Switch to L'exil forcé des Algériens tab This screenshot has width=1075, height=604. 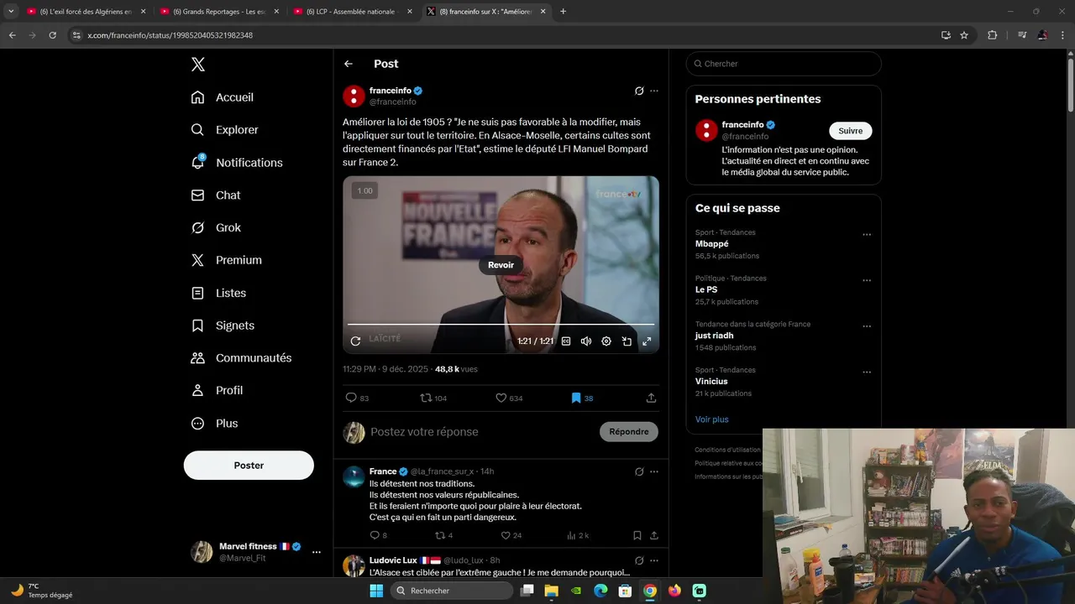[86, 12]
